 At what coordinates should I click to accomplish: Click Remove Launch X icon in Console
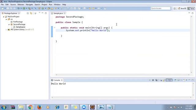[153, 80]
